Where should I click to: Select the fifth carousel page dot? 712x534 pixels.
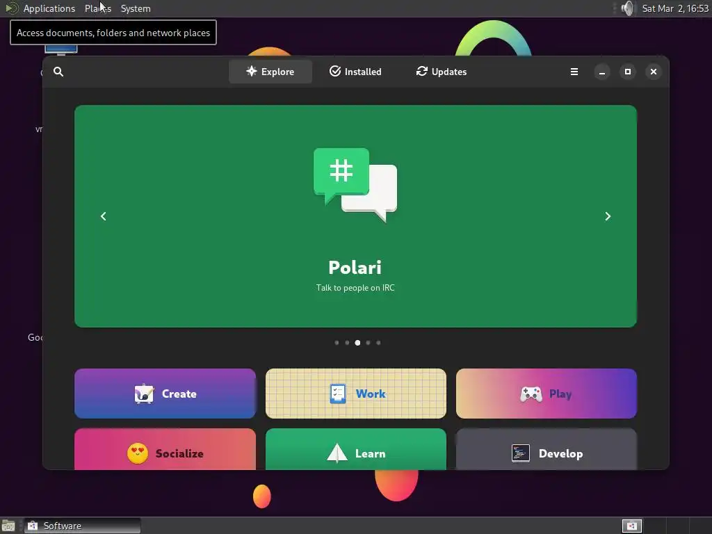[379, 343]
